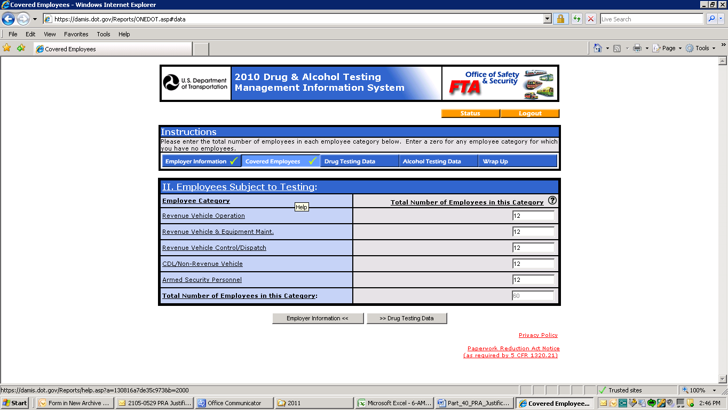The width and height of the screenshot is (728, 410).
Task: Click the '>> Drug Testing Data' button
Action: coord(407,318)
